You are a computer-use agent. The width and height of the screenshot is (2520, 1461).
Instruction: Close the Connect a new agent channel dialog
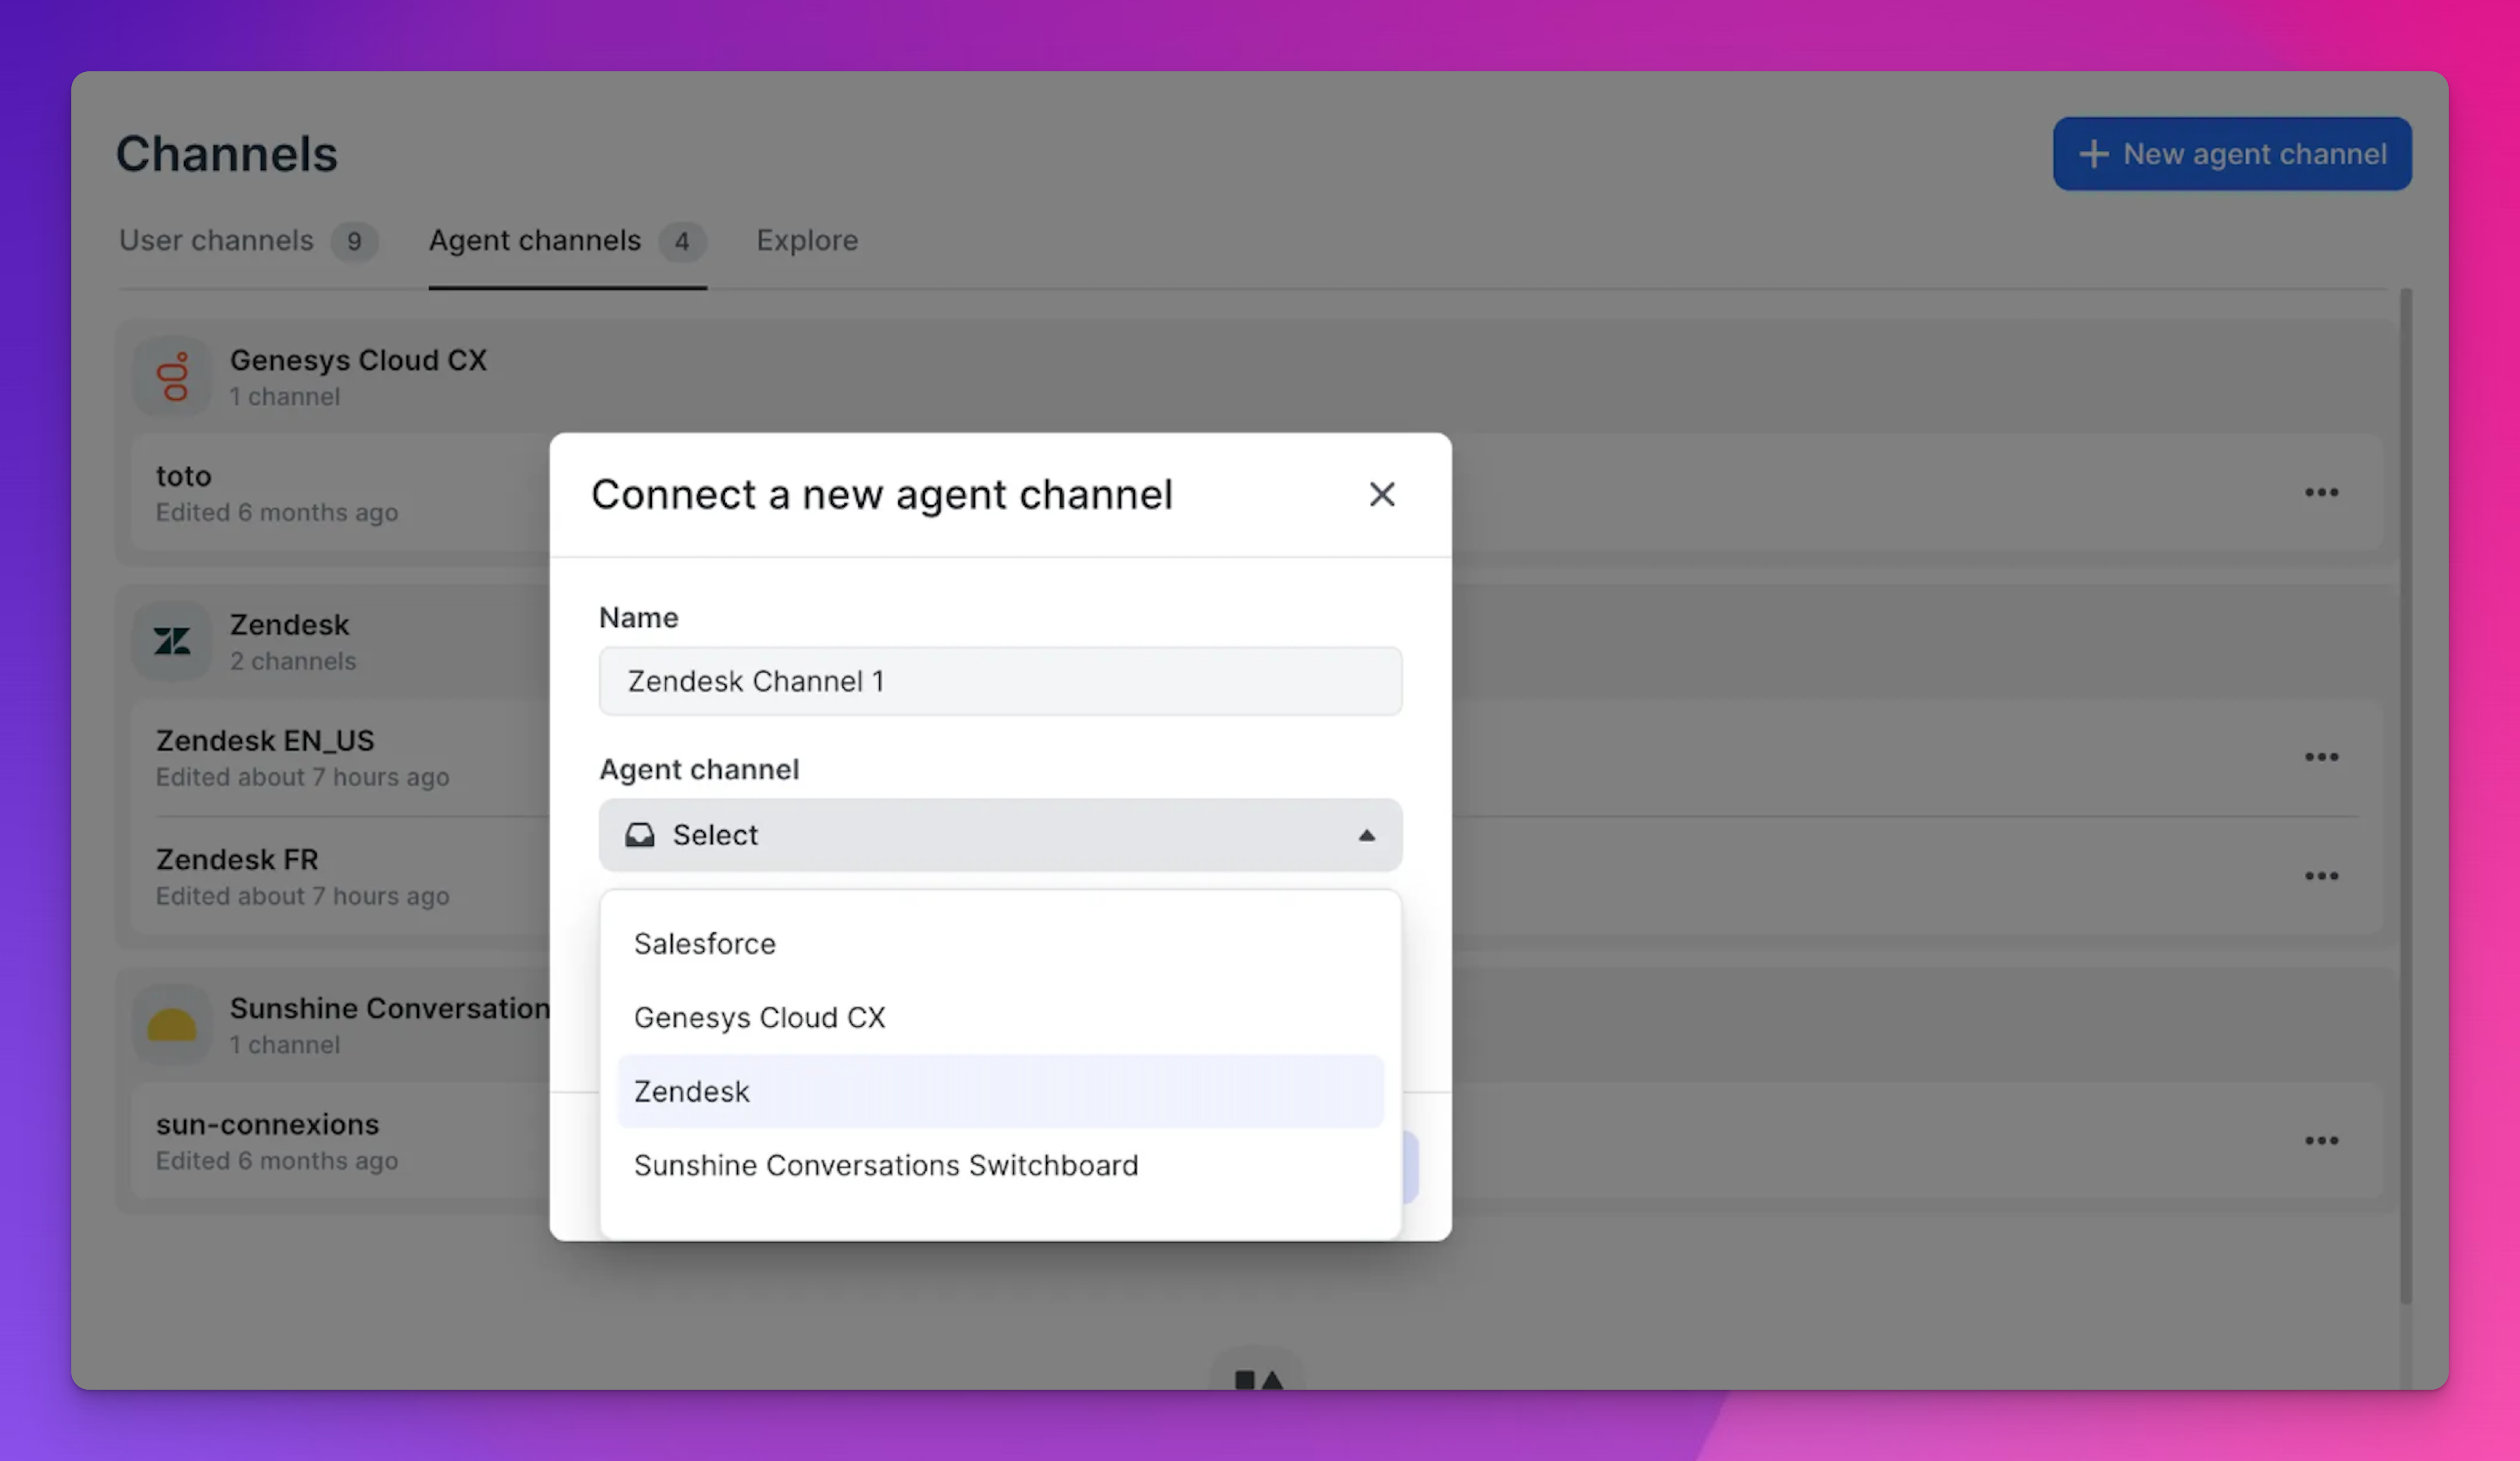pyautogui.click(x=1381, y=494)
